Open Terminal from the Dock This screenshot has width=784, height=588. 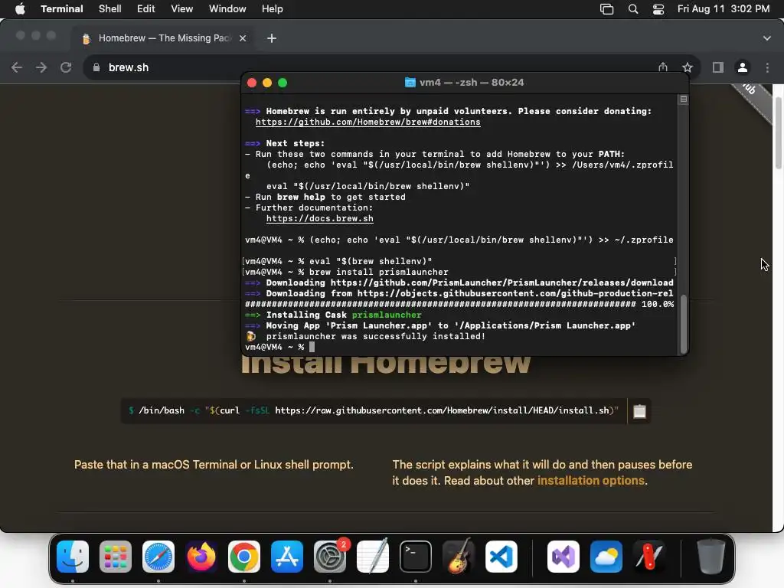pyautogui.click(x=416, y=556)
